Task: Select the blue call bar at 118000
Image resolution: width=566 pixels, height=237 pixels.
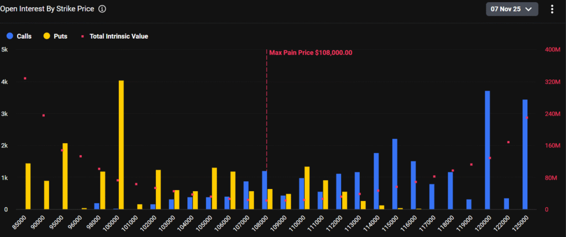Action: [x=450, y=191]
